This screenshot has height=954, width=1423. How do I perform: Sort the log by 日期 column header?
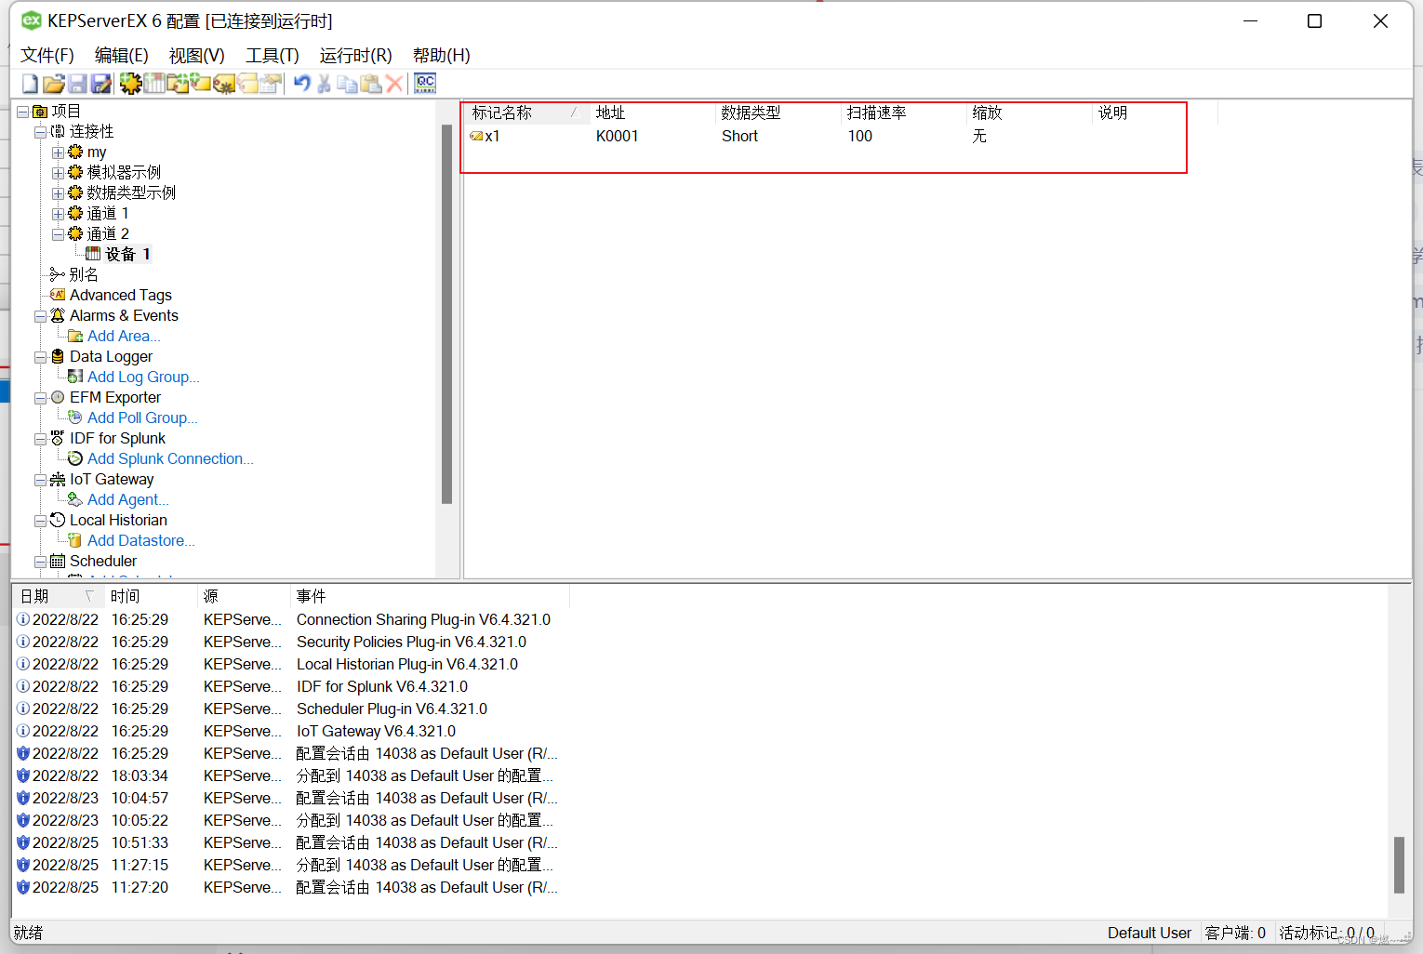click(x=58, y=596)
